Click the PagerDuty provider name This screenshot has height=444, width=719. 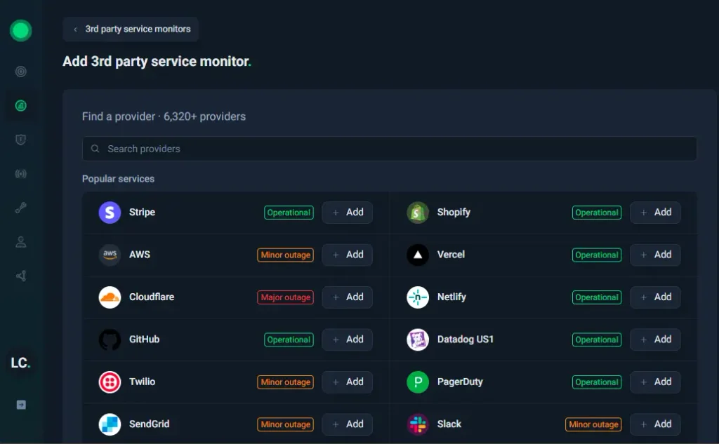tap(460, 382)
